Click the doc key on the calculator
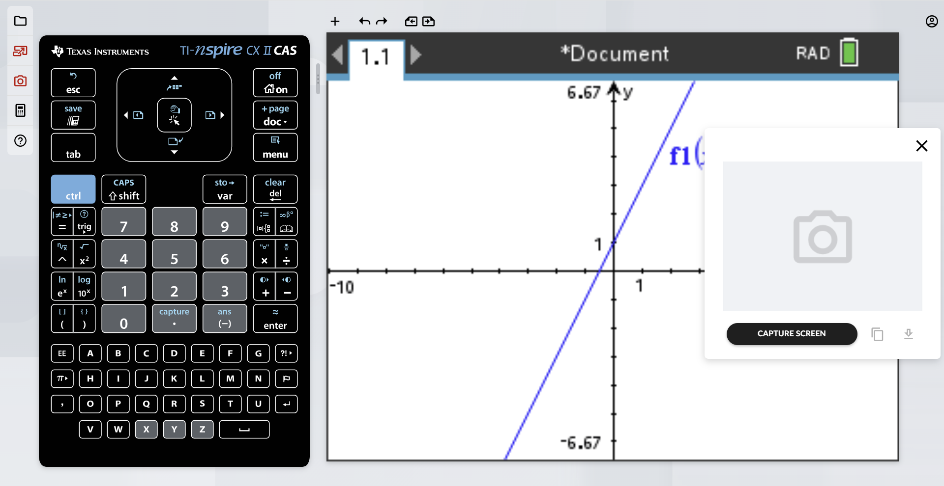Viewport: 944px width, 486px height. (x=275, y=115)
